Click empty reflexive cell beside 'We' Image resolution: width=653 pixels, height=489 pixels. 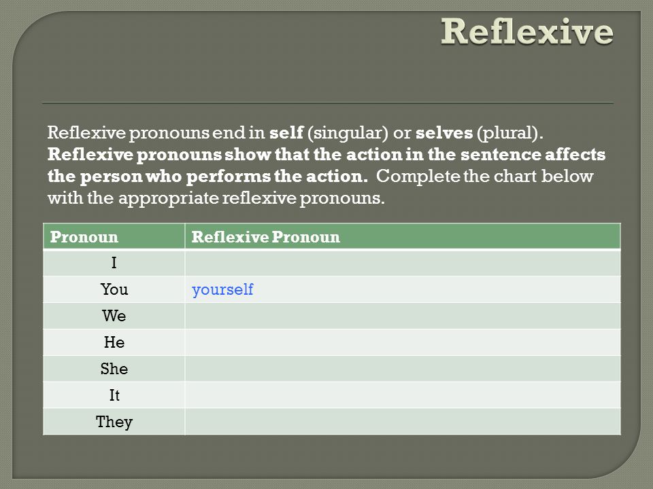[x=403, y=316]
